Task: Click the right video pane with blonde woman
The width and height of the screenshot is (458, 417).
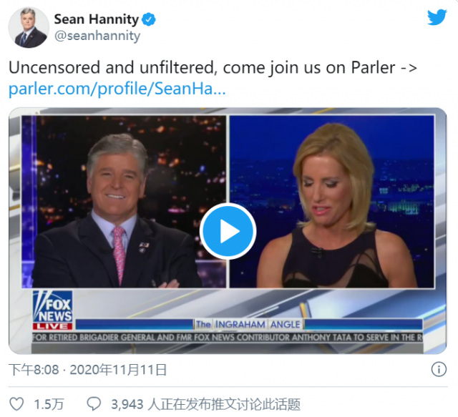Action: [x=332, y=202]
